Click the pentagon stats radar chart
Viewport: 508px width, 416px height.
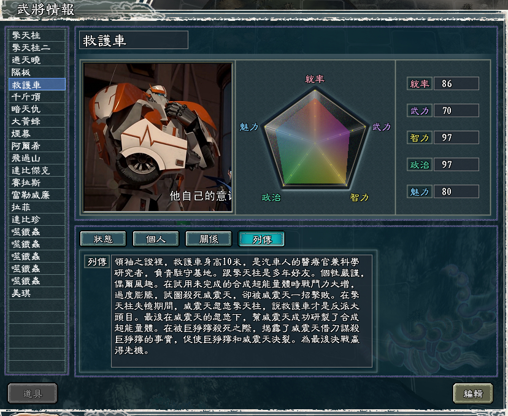[315, 138]
